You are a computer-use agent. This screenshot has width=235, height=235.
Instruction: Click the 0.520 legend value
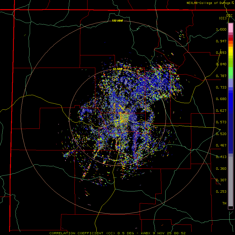(221, 134)
